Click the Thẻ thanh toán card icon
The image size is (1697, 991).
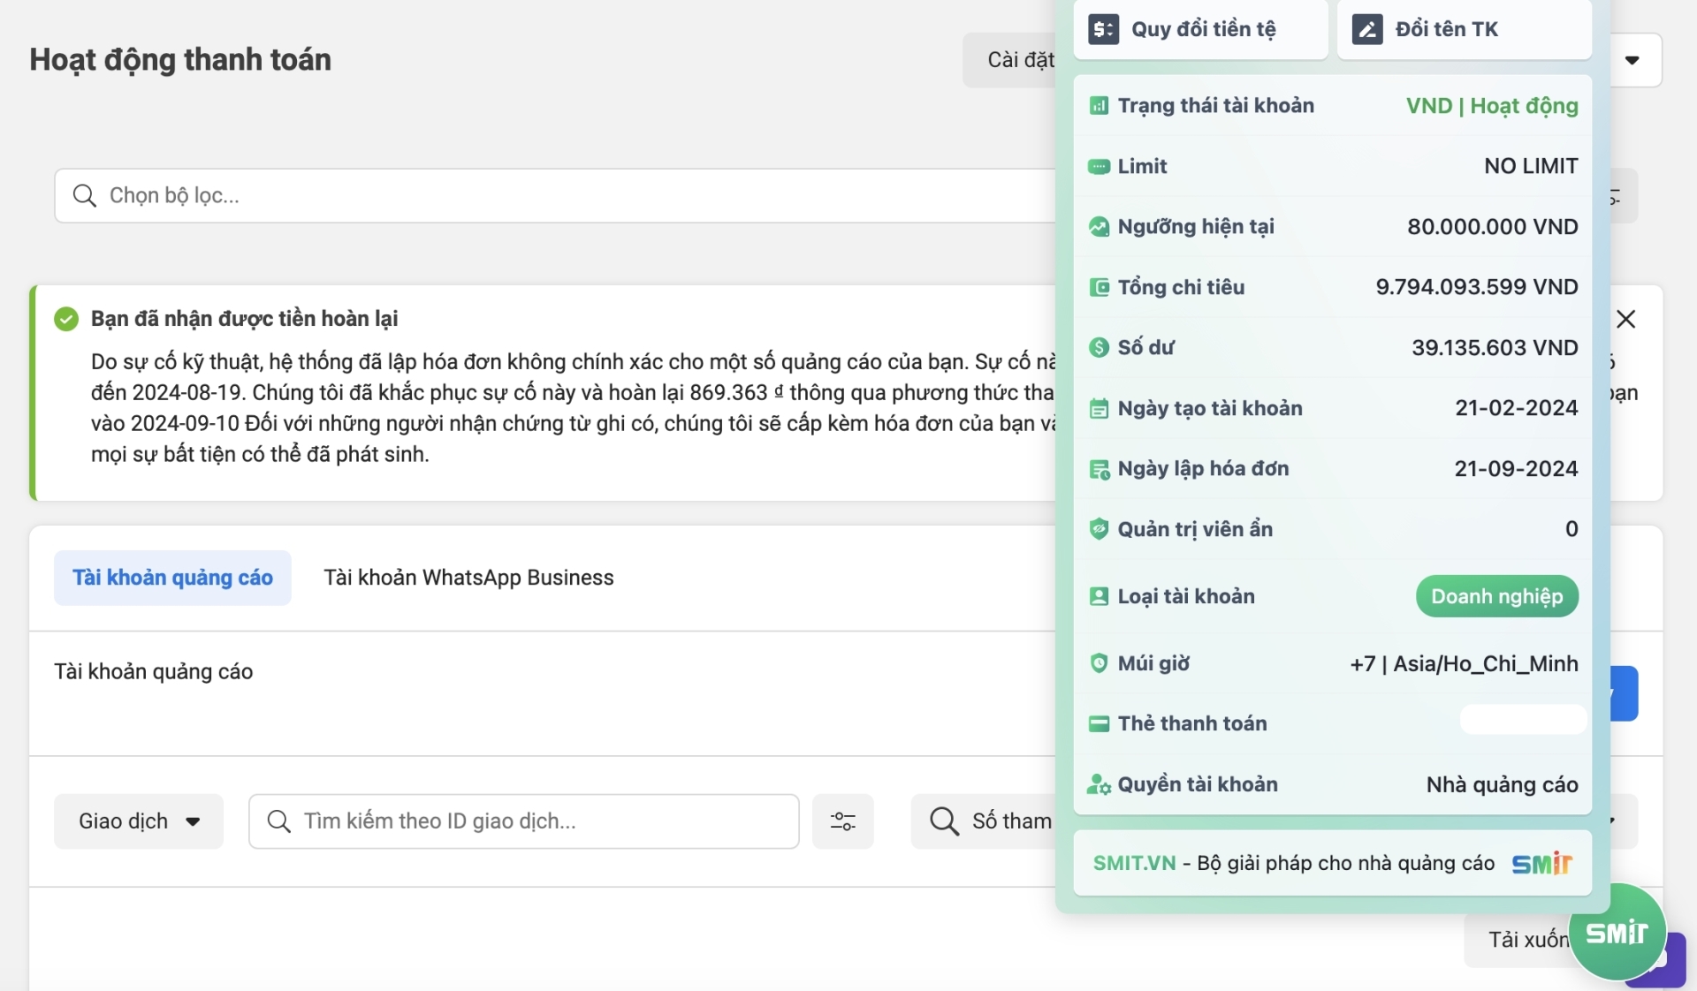(1098, 723)
